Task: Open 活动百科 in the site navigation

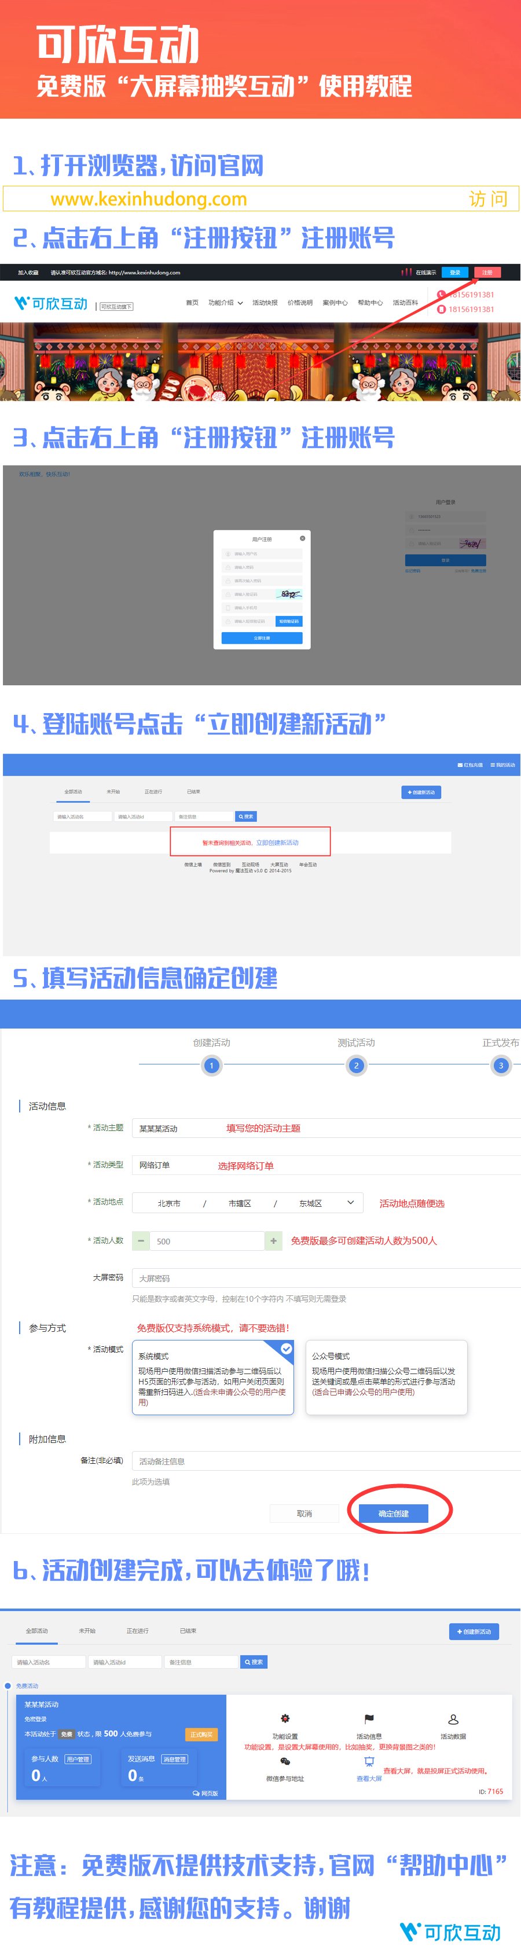Action: [x=405, y=303]
